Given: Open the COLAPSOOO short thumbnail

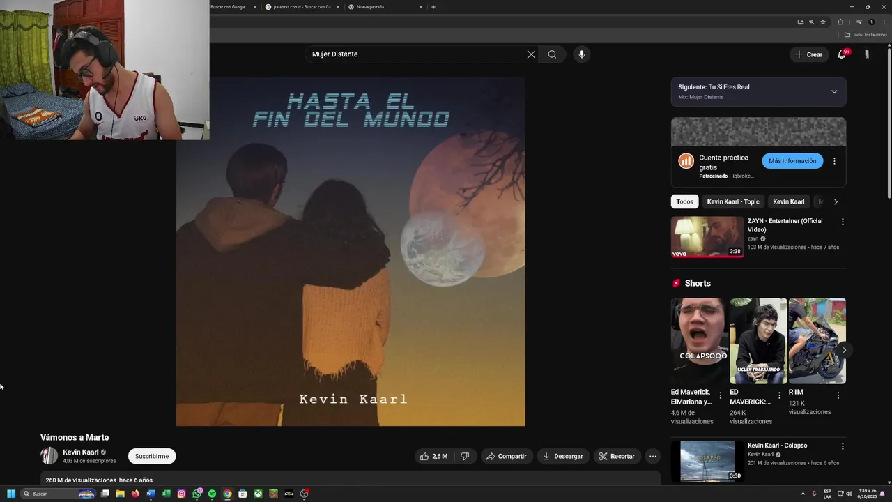Looking at the screenshot, I should (x=700, y=341).
